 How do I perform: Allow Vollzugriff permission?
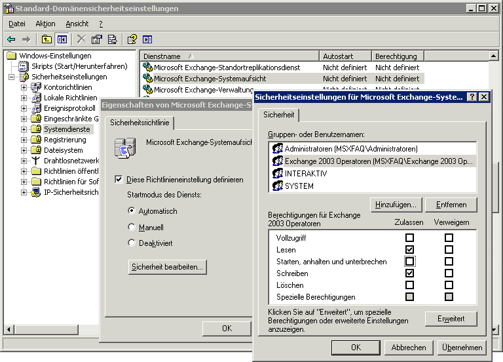click(409, 237)
